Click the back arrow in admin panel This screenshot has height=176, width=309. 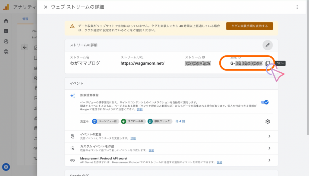(x=25, y=47)
